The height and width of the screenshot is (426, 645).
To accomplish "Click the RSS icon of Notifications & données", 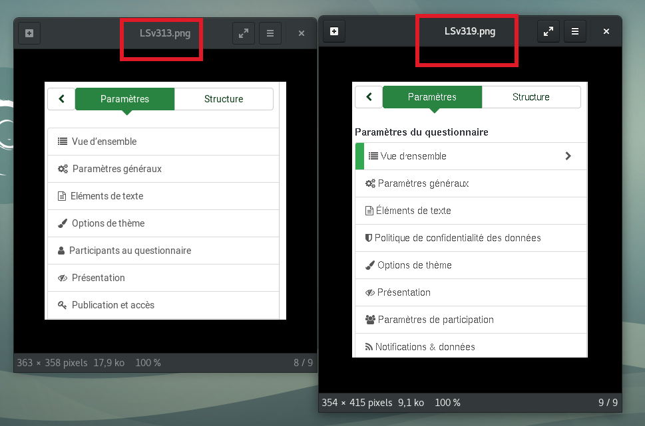I will 369,347.
